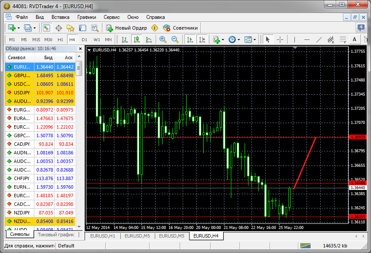Expand the chart templates dropdown
Viewport: 371px width, 253px height.
(255, 39)
